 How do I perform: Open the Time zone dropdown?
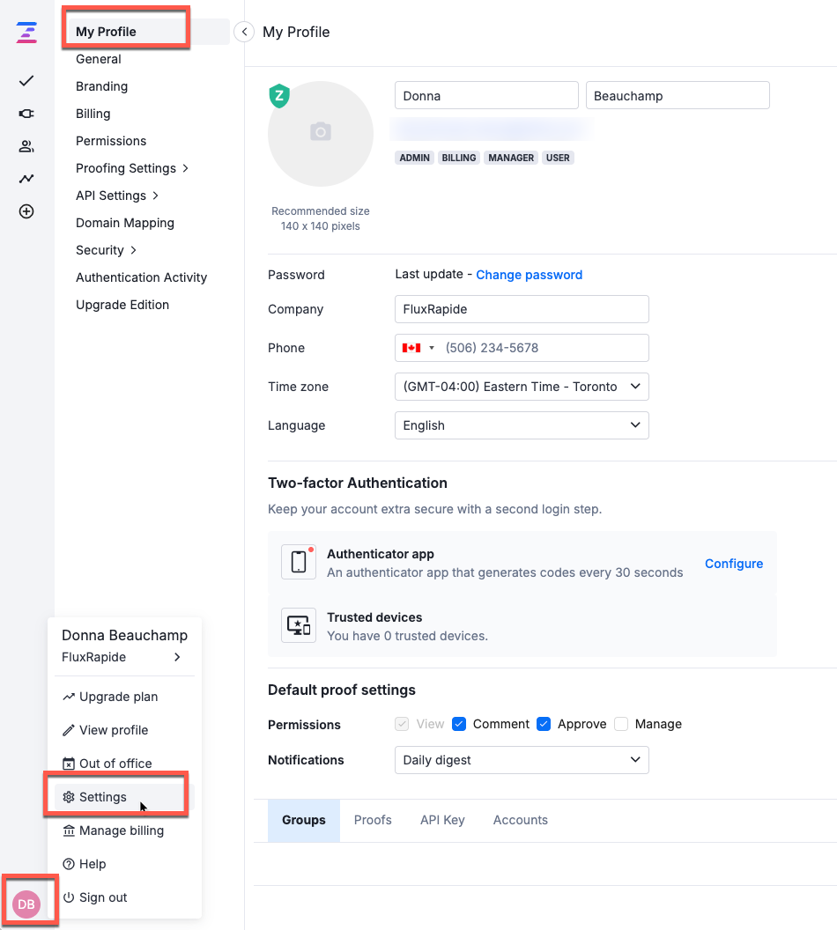pyautogui.click(x=522, y=387)
